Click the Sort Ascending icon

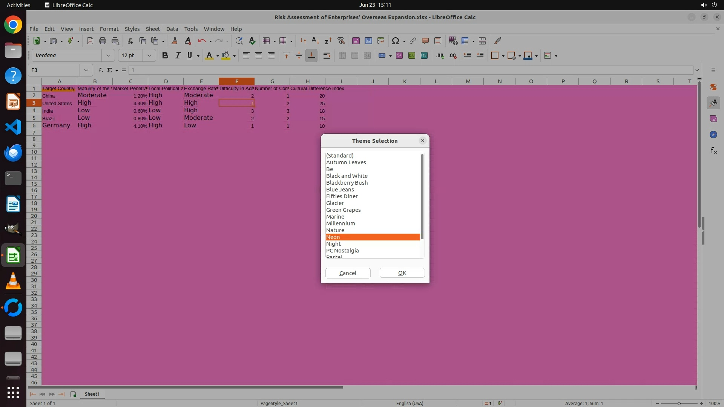tap(315, 41)
